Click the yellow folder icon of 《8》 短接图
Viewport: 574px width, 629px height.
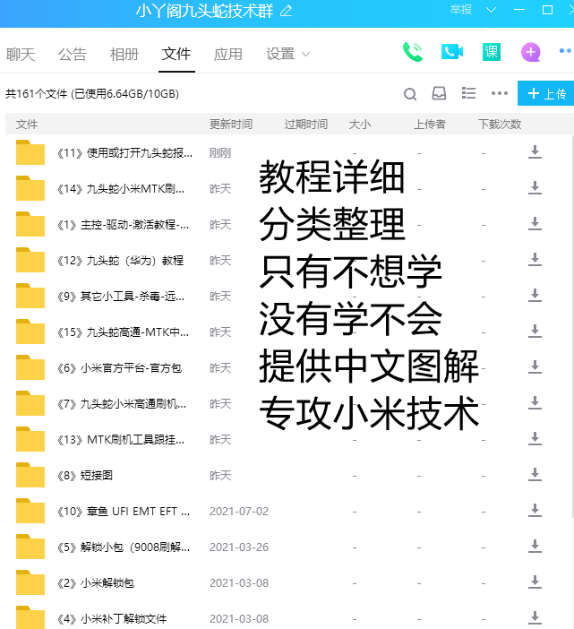point(30,475)
